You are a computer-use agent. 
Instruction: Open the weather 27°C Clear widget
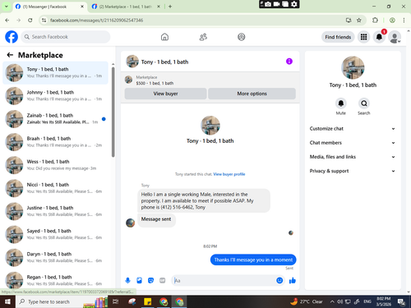click(x=307, y=301)
